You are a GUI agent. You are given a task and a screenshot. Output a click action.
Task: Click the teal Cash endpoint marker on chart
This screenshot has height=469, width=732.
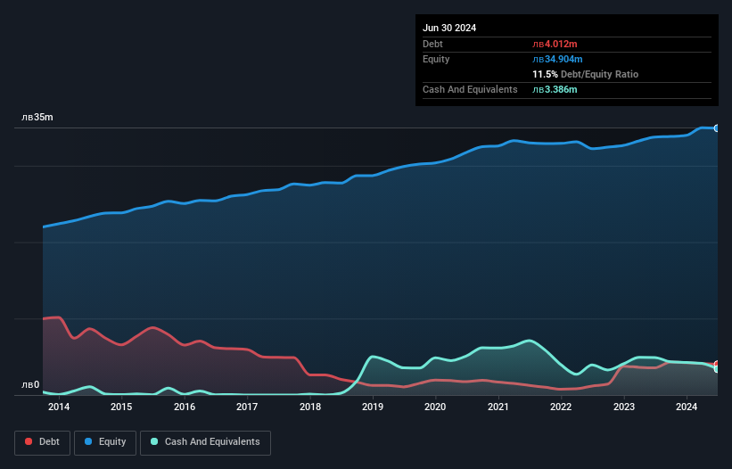[717, 369]
